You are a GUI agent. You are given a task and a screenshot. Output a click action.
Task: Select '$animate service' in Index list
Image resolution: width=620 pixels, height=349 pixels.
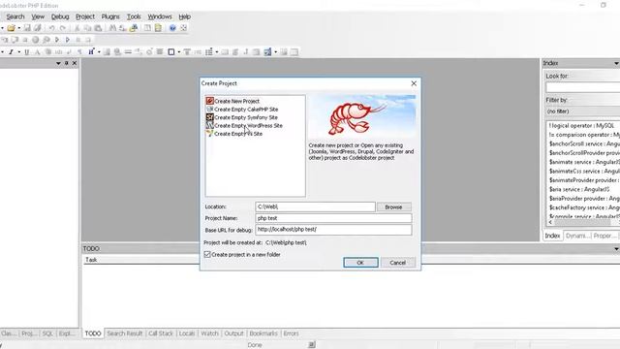[584, 162]
